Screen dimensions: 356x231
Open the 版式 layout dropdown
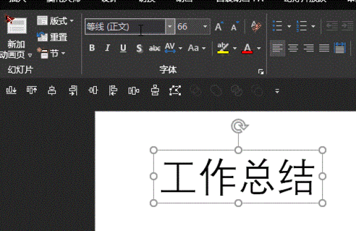(72, 21)
